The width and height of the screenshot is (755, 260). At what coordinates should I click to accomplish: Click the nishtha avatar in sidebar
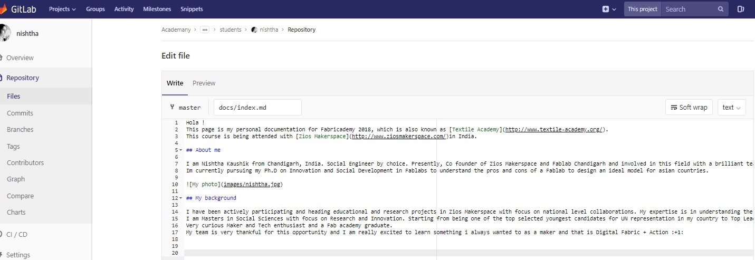click(x=5, y=33)
